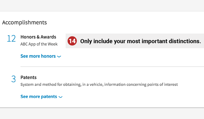Screen dimensions: 204x119
Task: Click the Only include your most important tip text
Action: (141, 41)
